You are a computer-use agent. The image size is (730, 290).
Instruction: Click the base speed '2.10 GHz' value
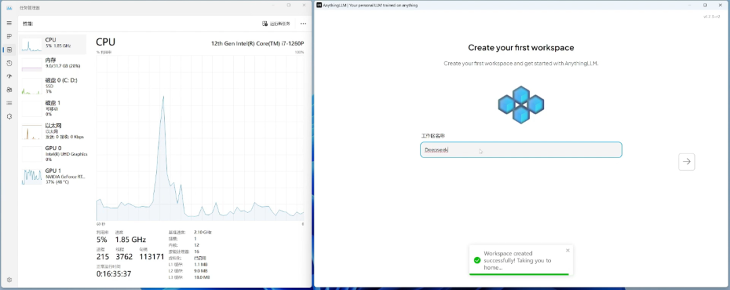click(202, 232)
